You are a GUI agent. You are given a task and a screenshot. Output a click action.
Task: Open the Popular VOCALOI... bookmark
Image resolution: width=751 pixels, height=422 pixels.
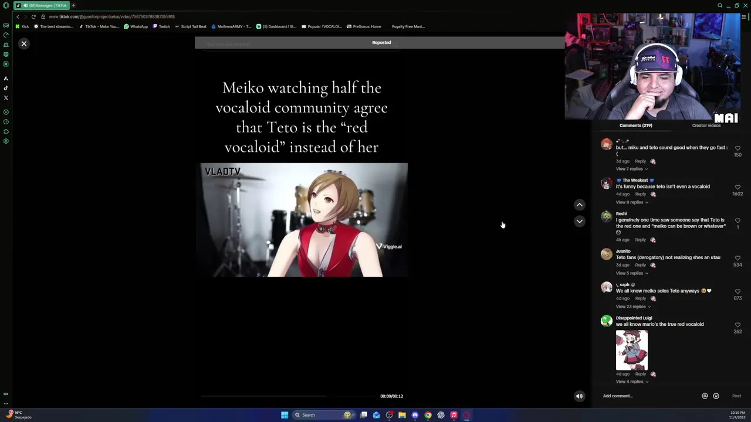coord(322,26)
